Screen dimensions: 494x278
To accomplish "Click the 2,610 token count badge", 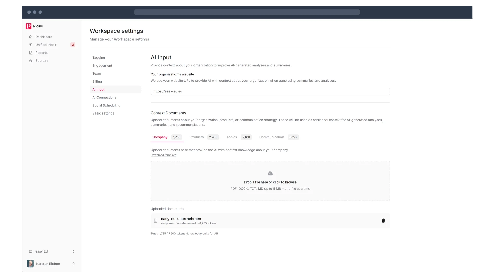I will (x=246, y=137).
